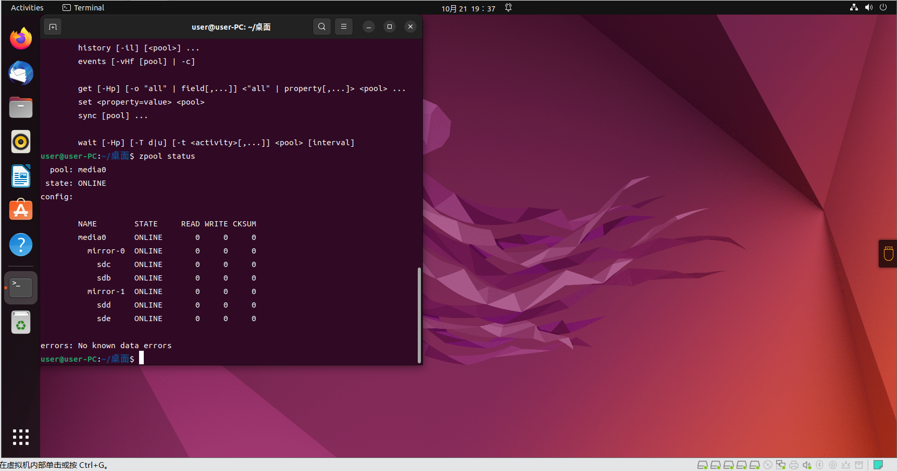Image resolution: width=897 pixels, height=471 pixels.
Task: Open the notifications bell indicator
Action: [508, 7]
